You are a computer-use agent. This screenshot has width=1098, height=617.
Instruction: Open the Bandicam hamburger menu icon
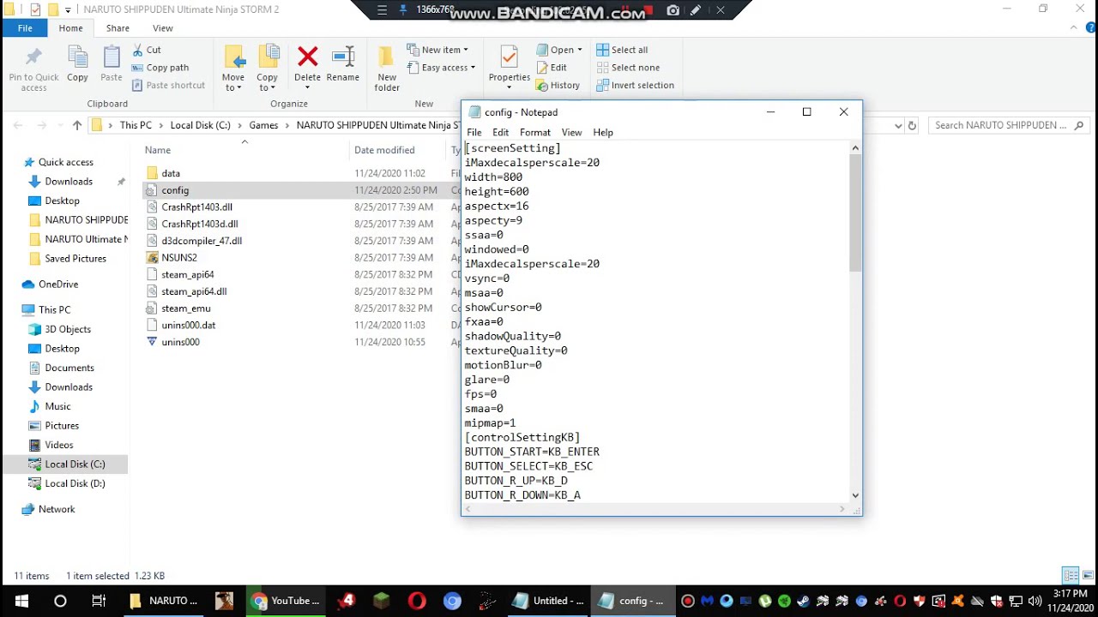[x=382, y=10]
